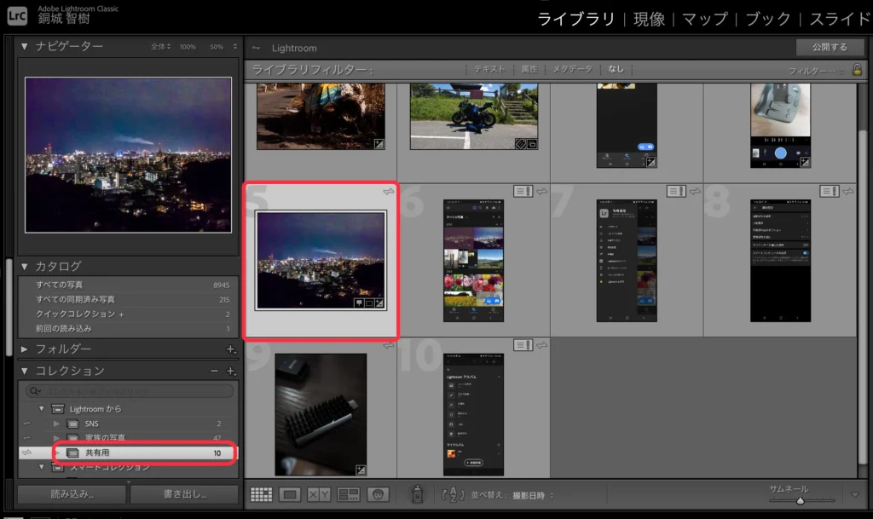Toggle sync for the 共有用 collection

coord(26,453)
